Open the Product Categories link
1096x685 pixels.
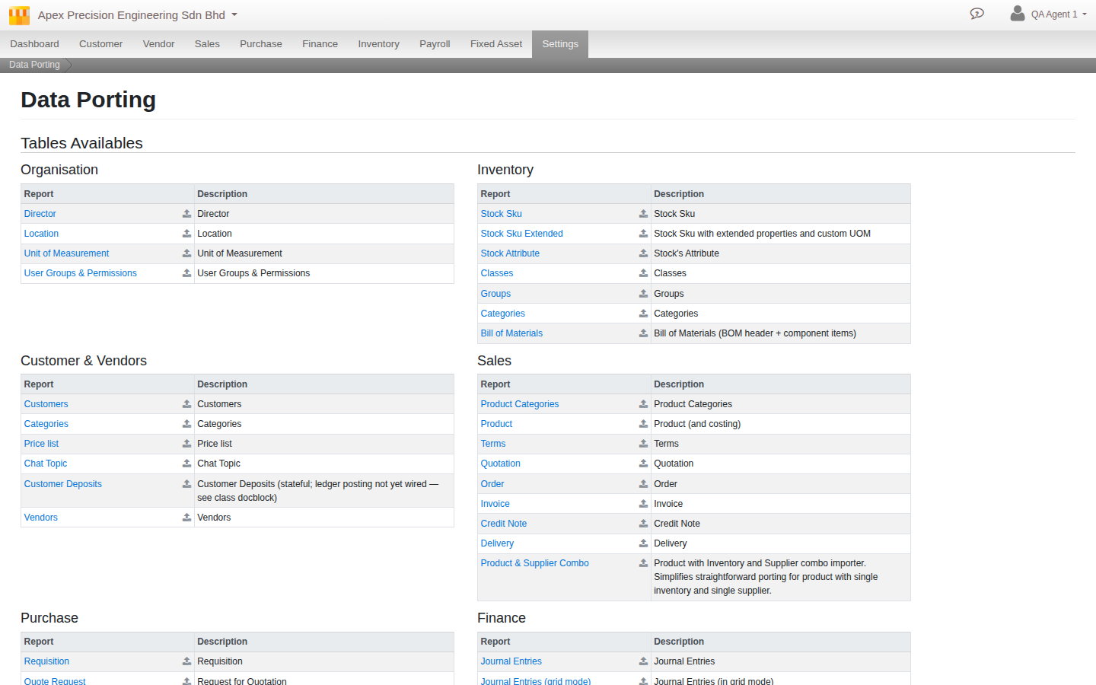point(520,404)
